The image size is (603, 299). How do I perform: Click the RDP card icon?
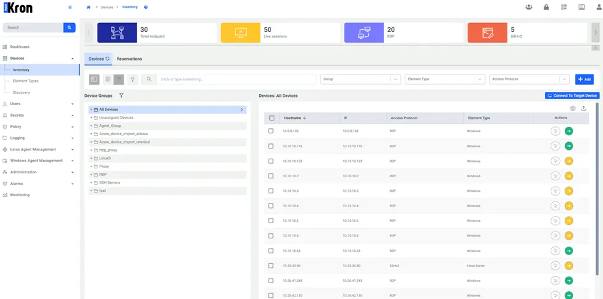[x=364, y=33]
